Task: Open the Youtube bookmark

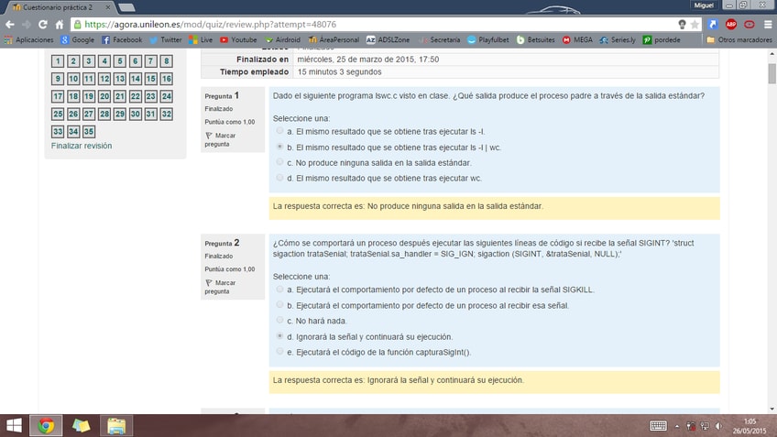Action: pyautogui.click(x=238, y=39)
